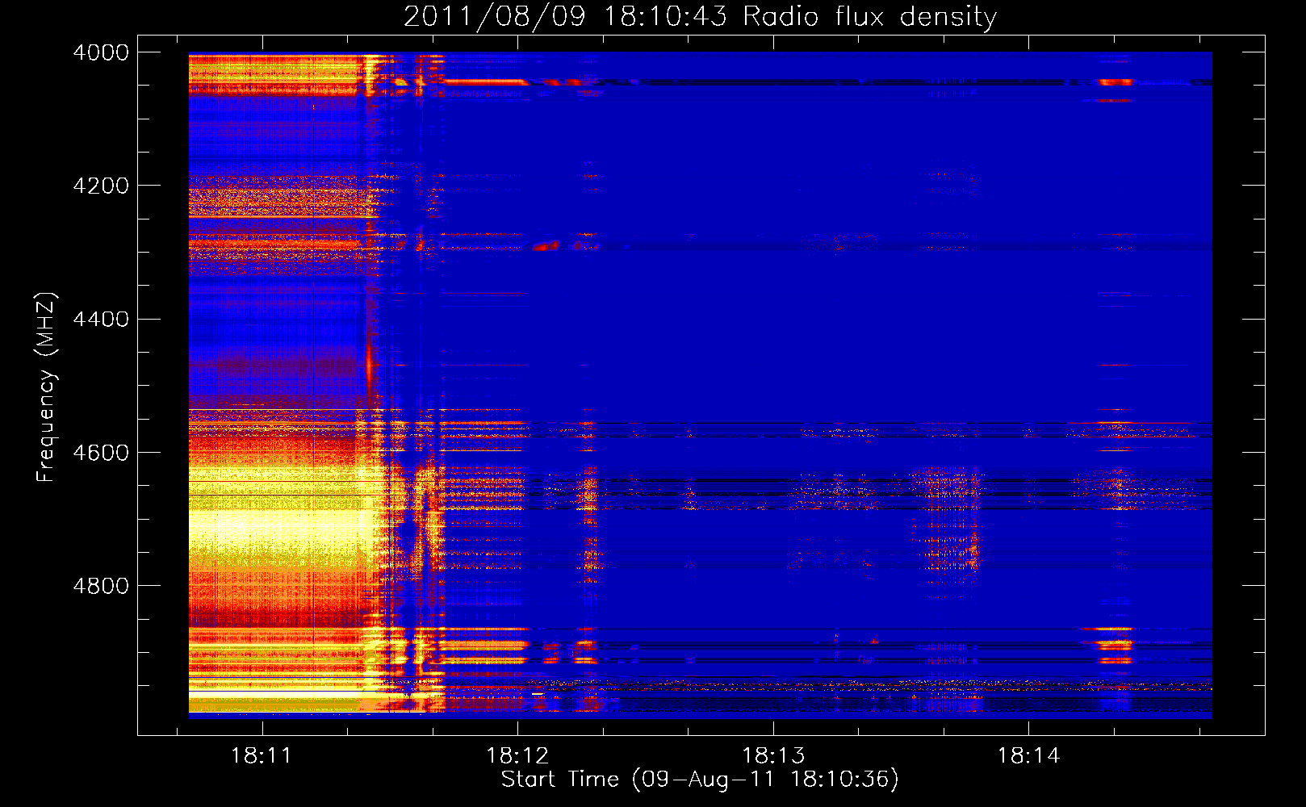Click the 18:13 time tick label

pyautogui.click(x=773, y=756)
